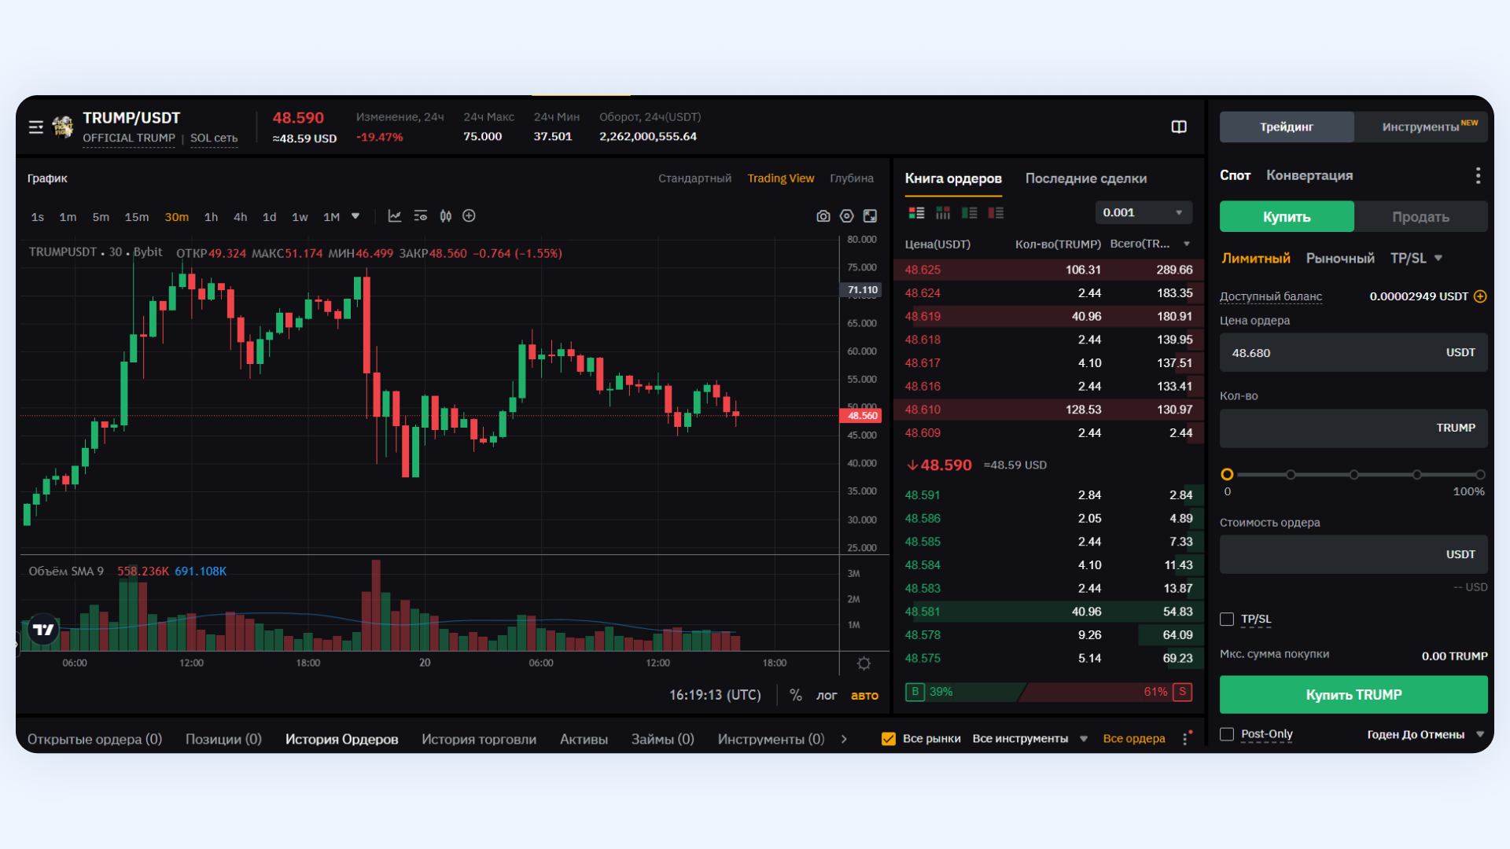Select the Продать sell toggle
The image size is (1510, 849).
tap(1420, 217)
